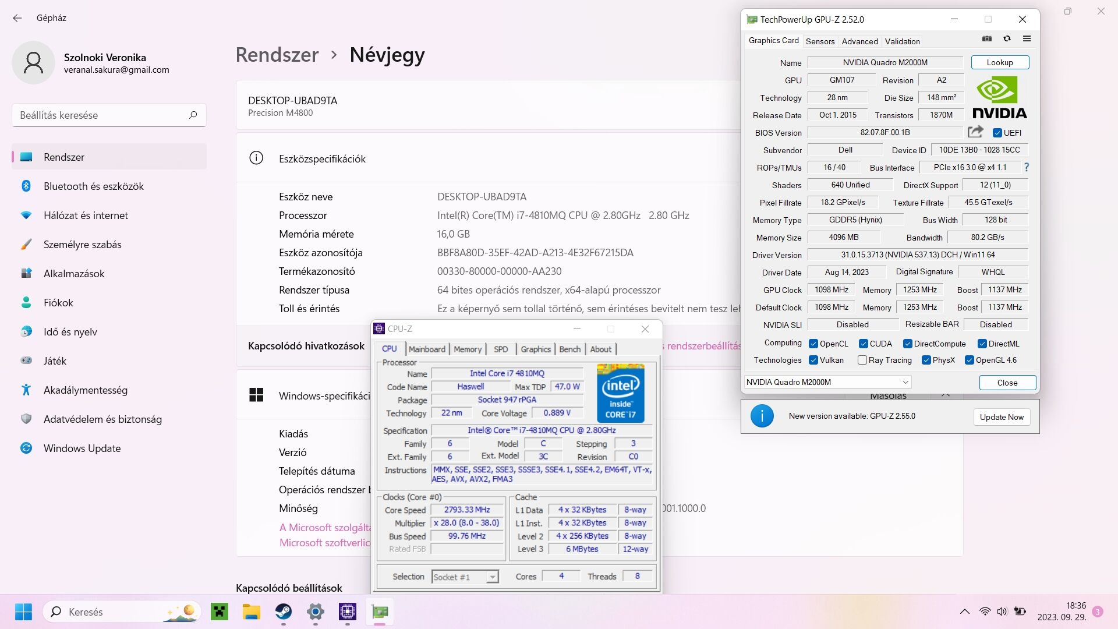The width and height of the screenshot is (1118, 629).
Task: Click the NVIDIA logo in GPU-Z
Action: click(x=1000, y=97)
